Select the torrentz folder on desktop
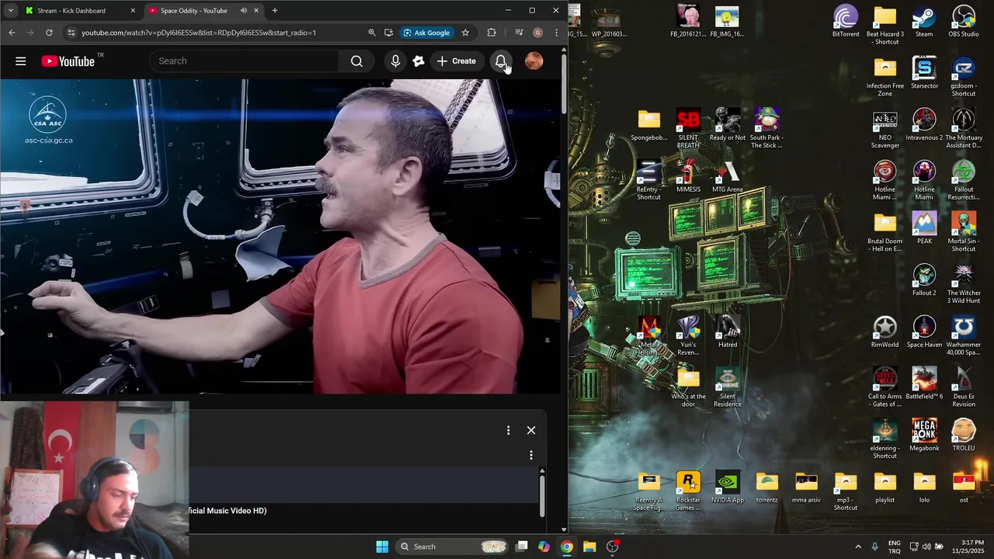994x559 pixels. point(767,488)
